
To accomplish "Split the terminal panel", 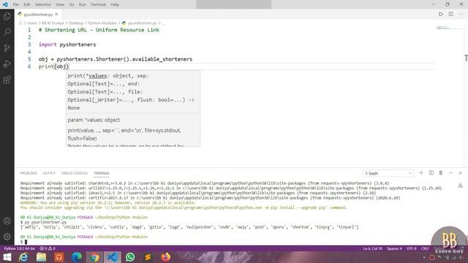I will [x=431, y=173].
